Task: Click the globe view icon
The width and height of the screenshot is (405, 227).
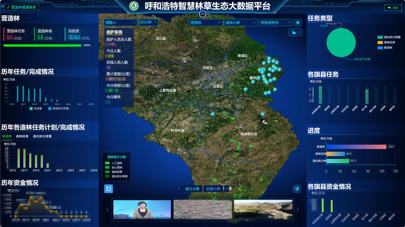Action: click(297, 189)
